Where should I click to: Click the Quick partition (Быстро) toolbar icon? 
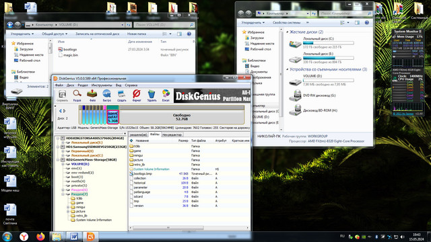point(106,94)
